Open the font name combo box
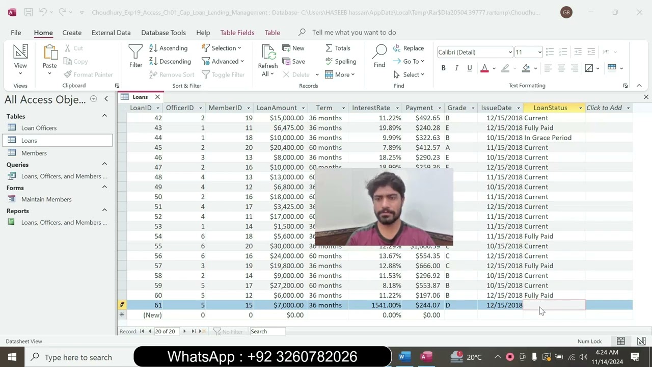 click(475, 52)
